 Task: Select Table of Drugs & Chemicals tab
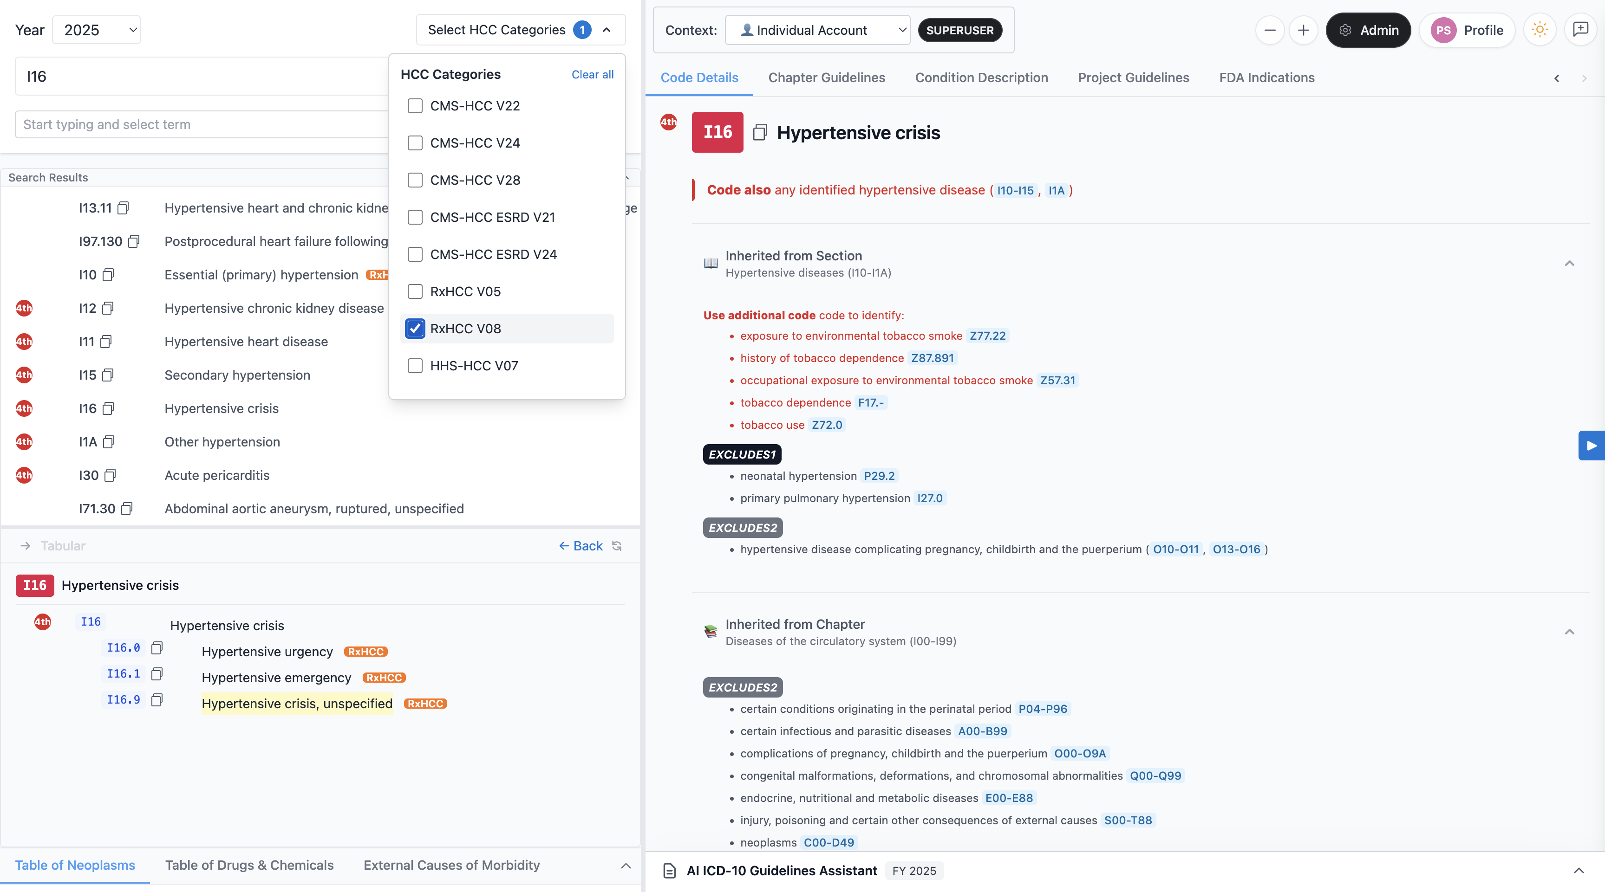click(x=249, y=865)
